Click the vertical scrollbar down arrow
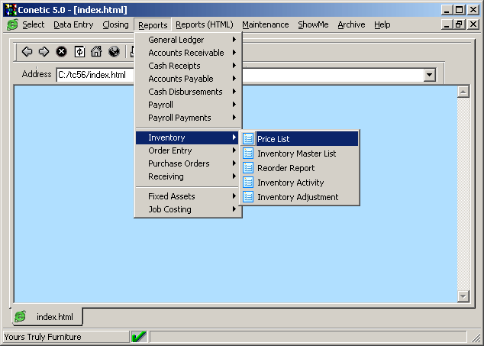Viewport: 484px width, 346px height. (x=463, y=296)
